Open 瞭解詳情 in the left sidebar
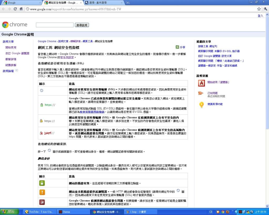 [11, 59]
